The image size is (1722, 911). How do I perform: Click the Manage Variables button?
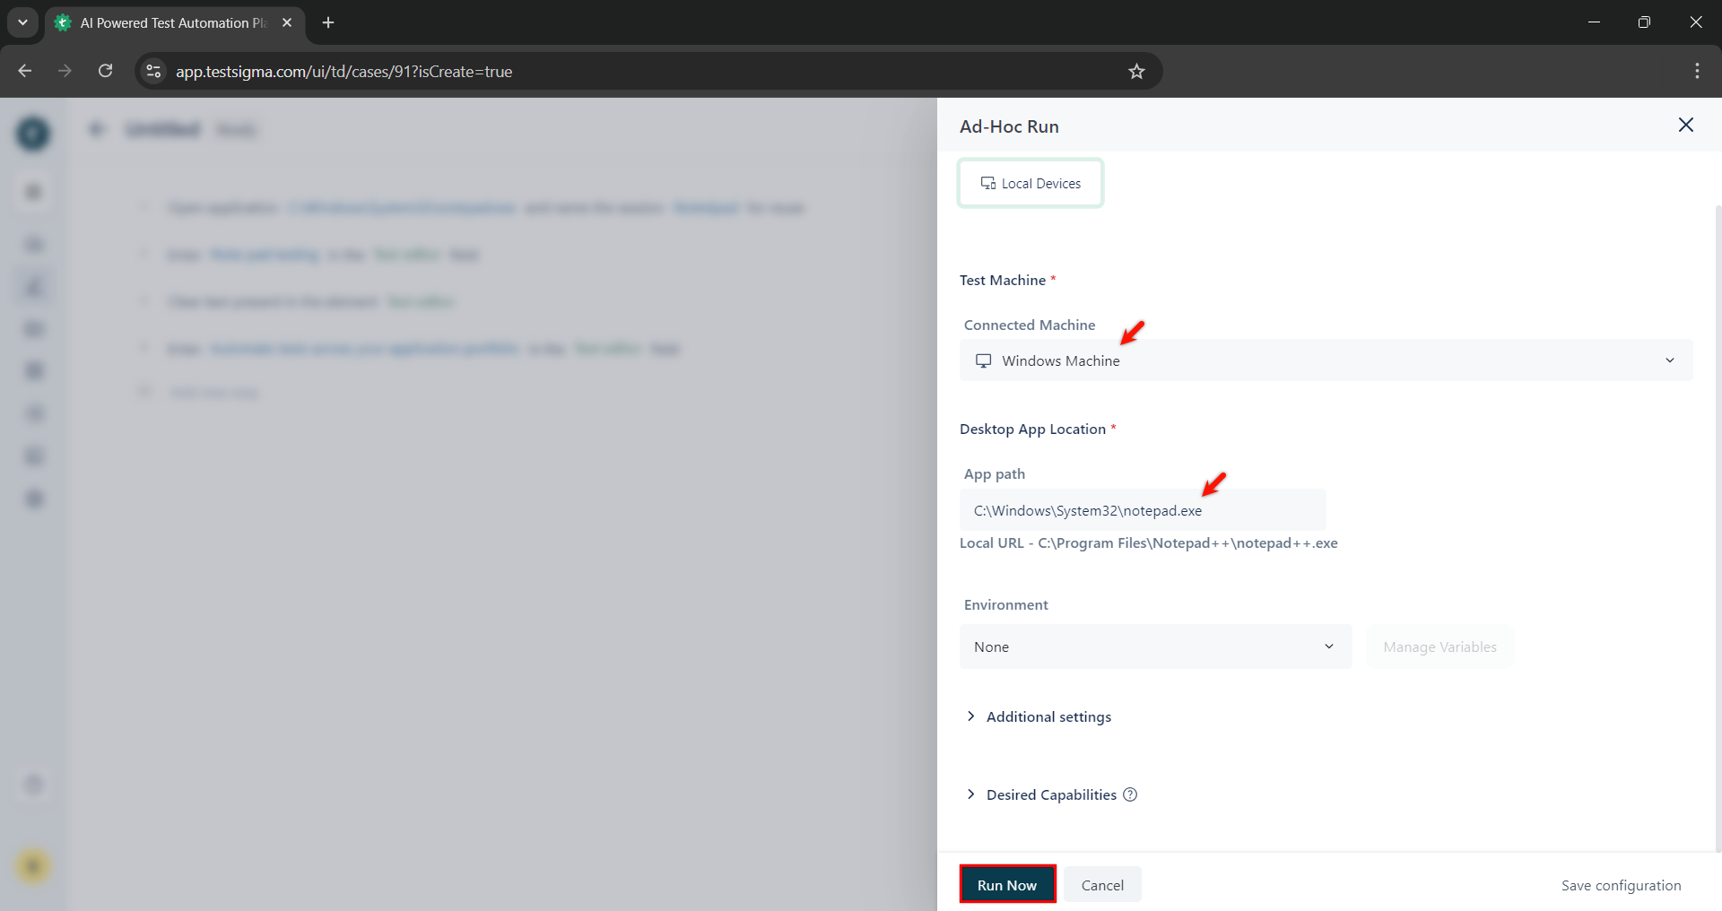coord(1439,646)
